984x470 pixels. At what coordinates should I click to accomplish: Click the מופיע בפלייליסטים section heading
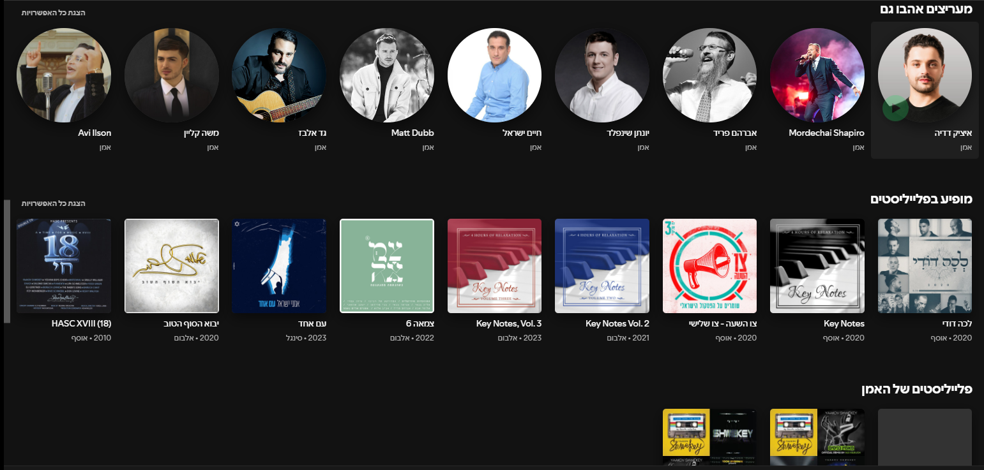[x=921, y=199]
